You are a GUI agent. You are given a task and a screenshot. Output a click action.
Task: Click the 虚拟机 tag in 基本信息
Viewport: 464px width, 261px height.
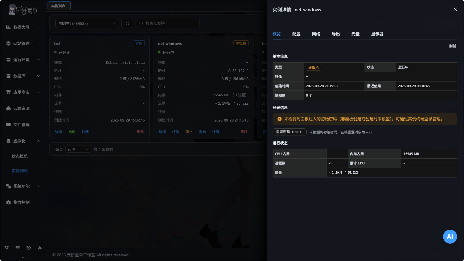click(x=313, y=68)
